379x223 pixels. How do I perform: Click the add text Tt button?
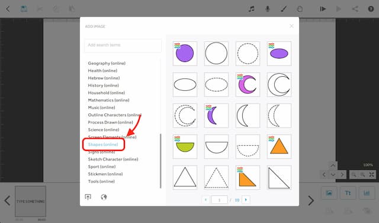tap(348, 193)
